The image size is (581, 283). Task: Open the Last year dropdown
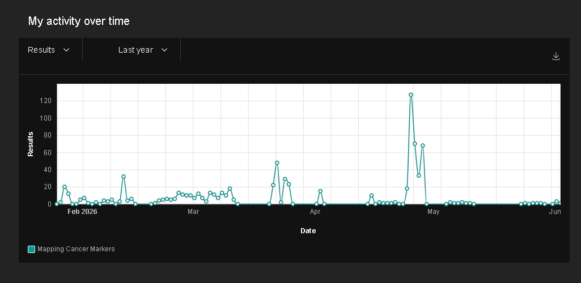[143, 50]
